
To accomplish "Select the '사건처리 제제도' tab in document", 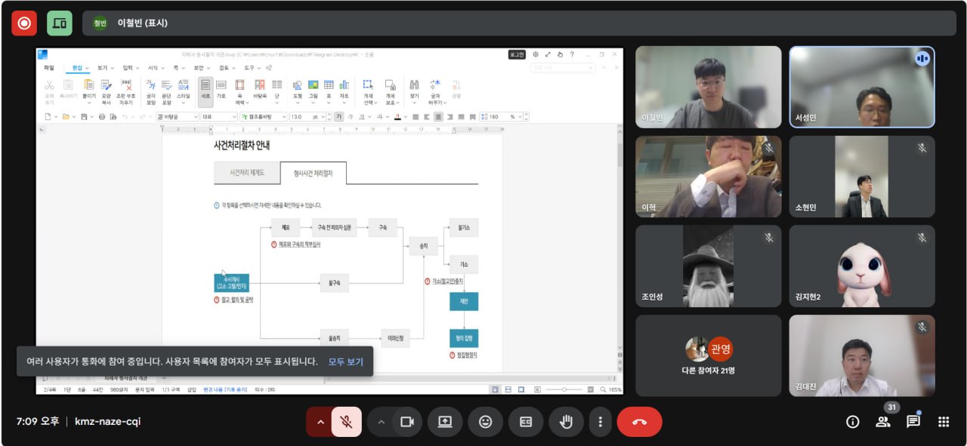I will (x=247, y=173).
